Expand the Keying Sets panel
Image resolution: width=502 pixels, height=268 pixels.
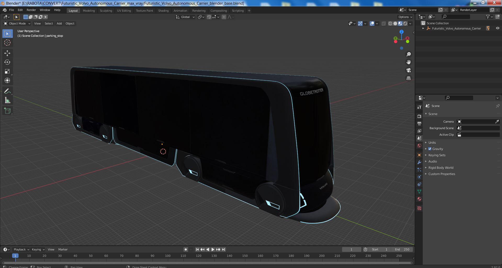click(437, 155)
